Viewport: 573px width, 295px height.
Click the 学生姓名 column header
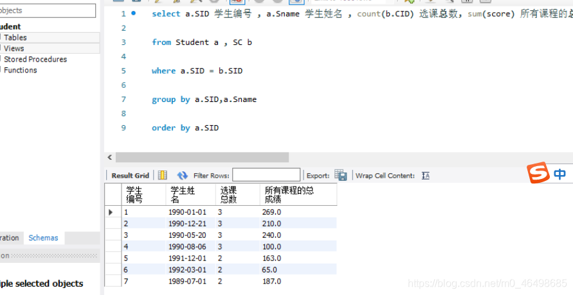pyautogui.click(x=191, y=195)
